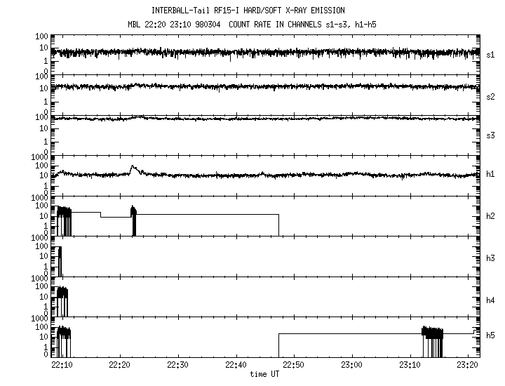
Task: Click the s1 channel label
Action: pyautogui.click(x=491, y=54)
